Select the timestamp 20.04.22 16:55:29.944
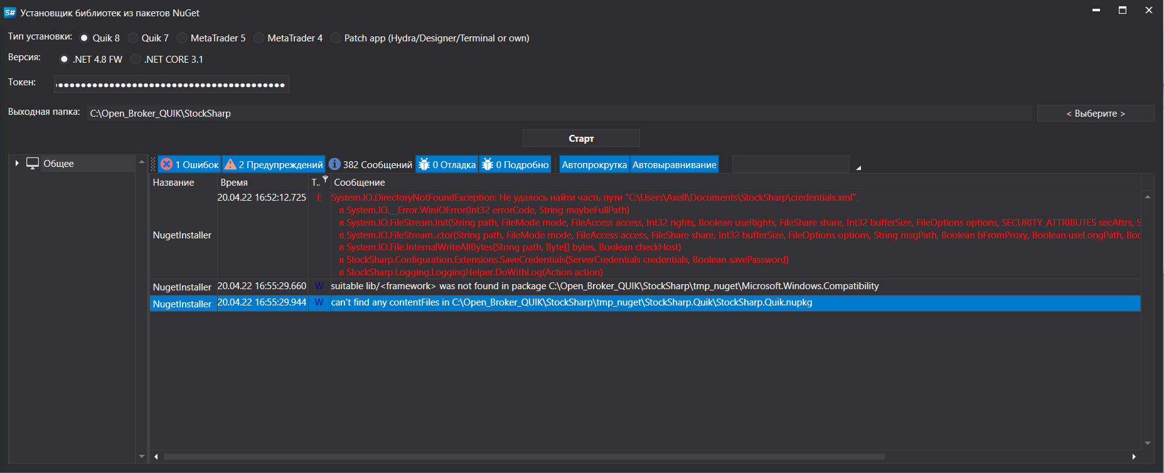This screenshot has width=1164, height=473. [262, 302]
